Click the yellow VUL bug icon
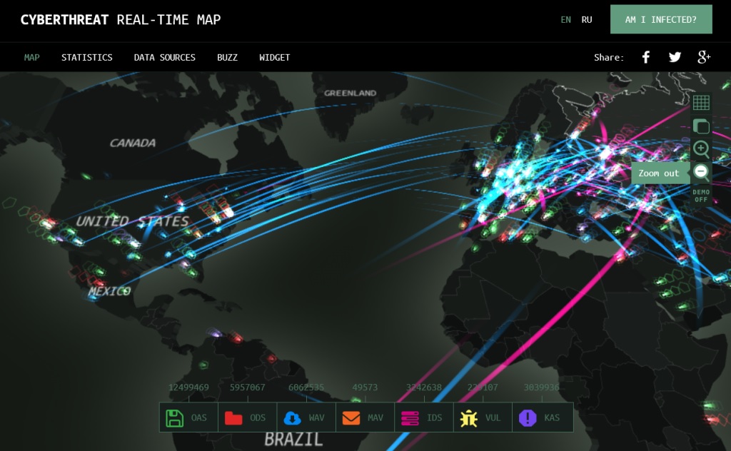 point(468,417)
